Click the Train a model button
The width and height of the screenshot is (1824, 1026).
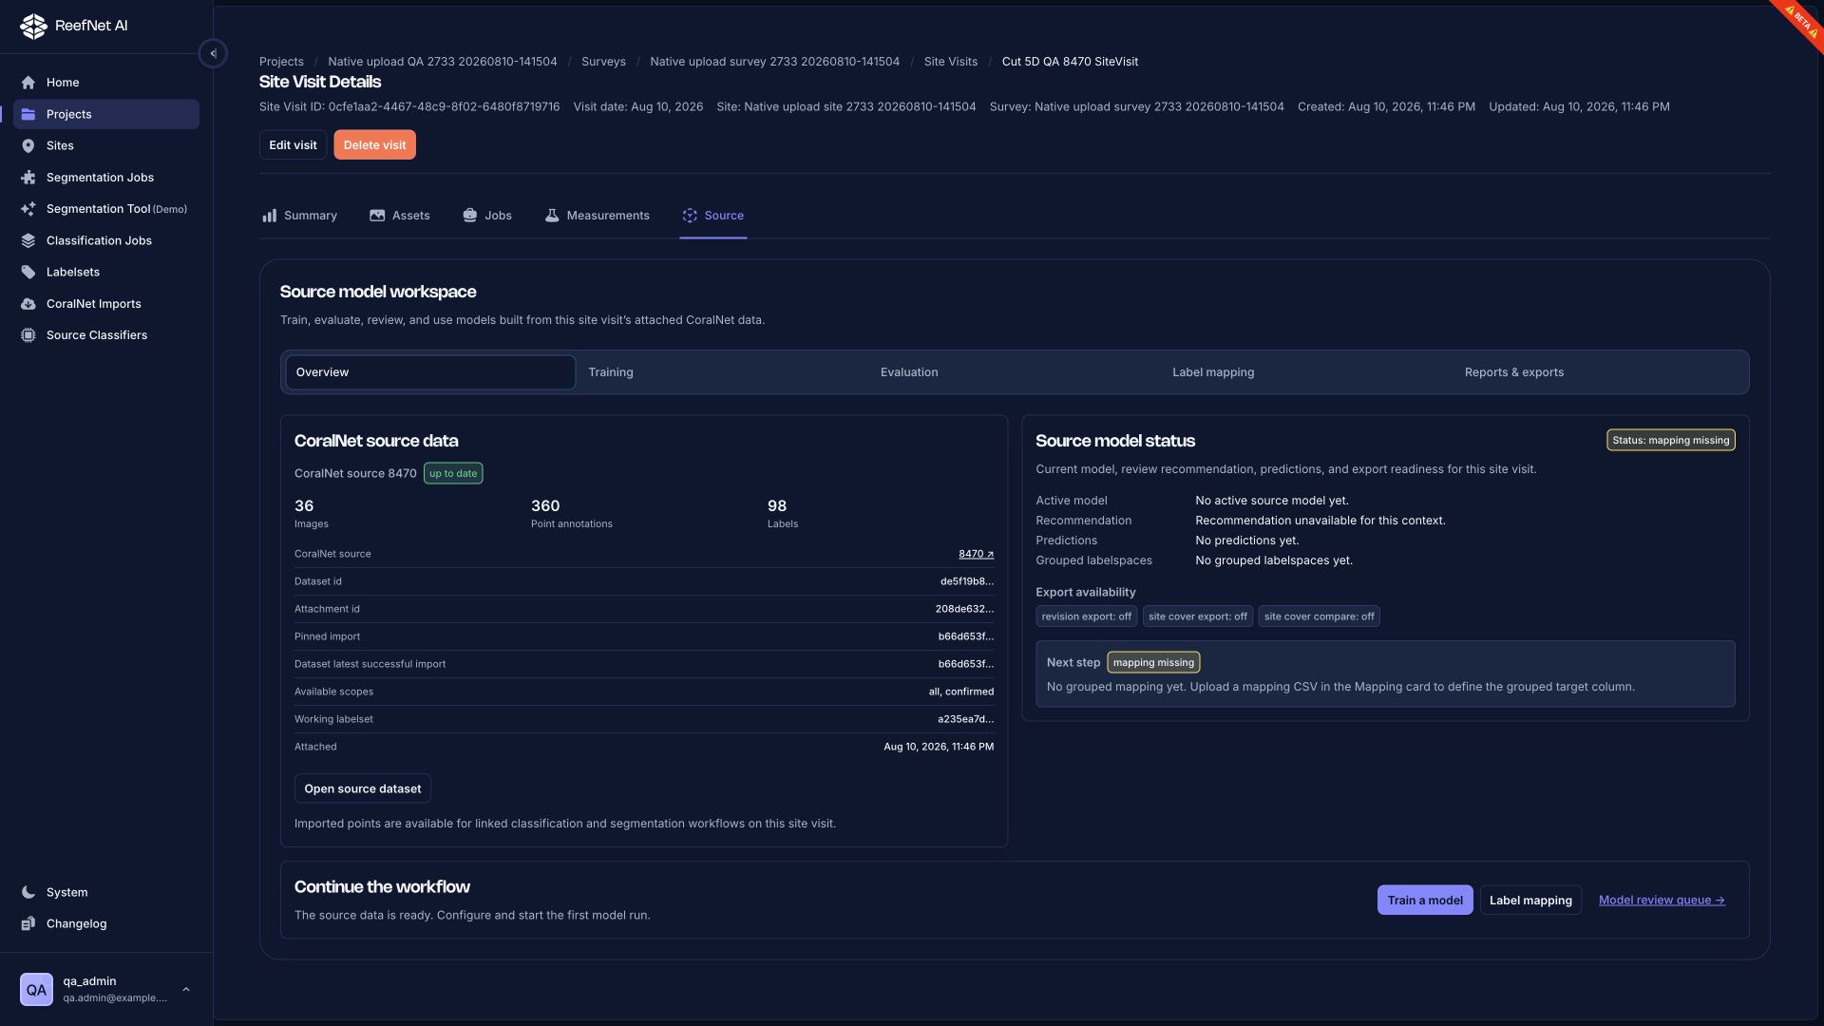(x=1425, y=901)
